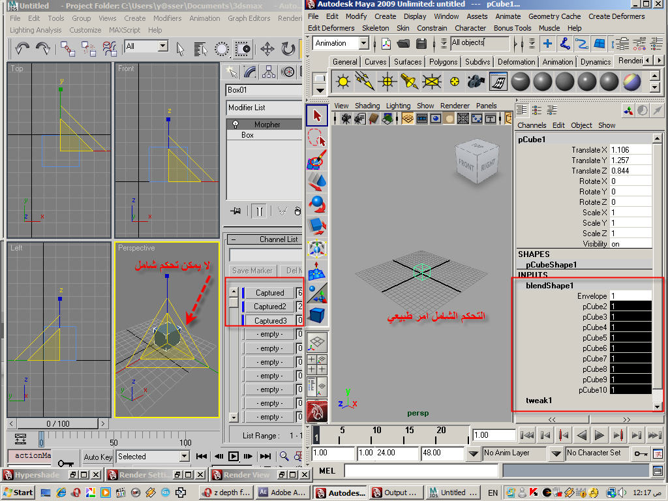Viewport: 668px width, 501px height.
Task: Switch to Adobe A... taskbar window
Action: tap(282, 493)
